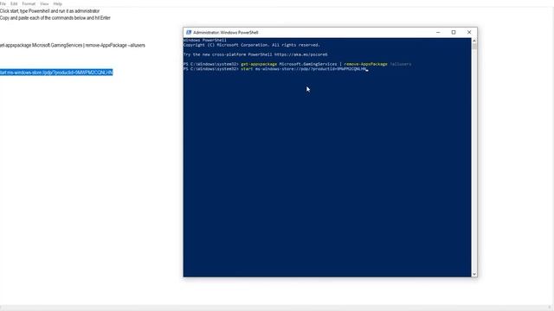This screenshot has width=554, height=311.
Task: Click the aka.ms/pscore6 URL in PowerShell
Action: (300, 54)
